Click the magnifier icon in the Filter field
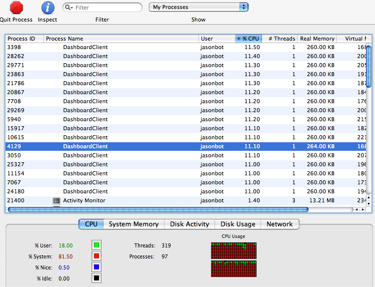 click(x=68, y=8)
